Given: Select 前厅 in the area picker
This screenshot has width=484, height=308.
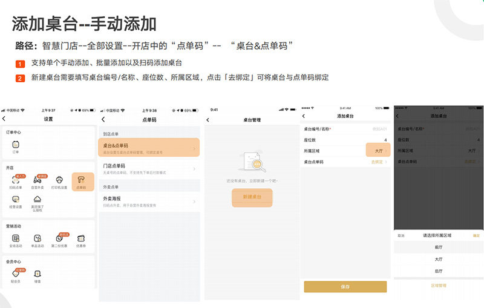Looking at the screenshot, I should (x=439, y=247).
